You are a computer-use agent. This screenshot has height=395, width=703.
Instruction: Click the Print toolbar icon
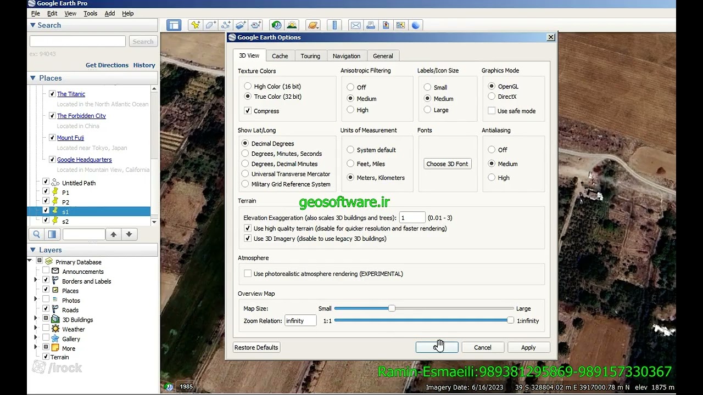(371, 25)
